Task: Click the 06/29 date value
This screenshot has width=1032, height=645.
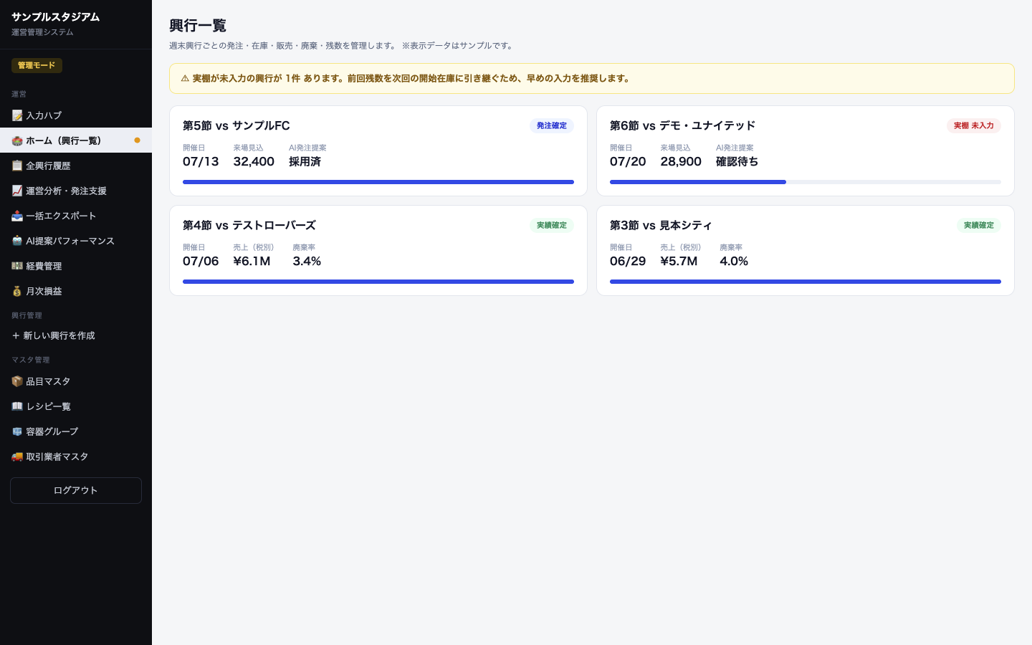Action: (628, 262)
